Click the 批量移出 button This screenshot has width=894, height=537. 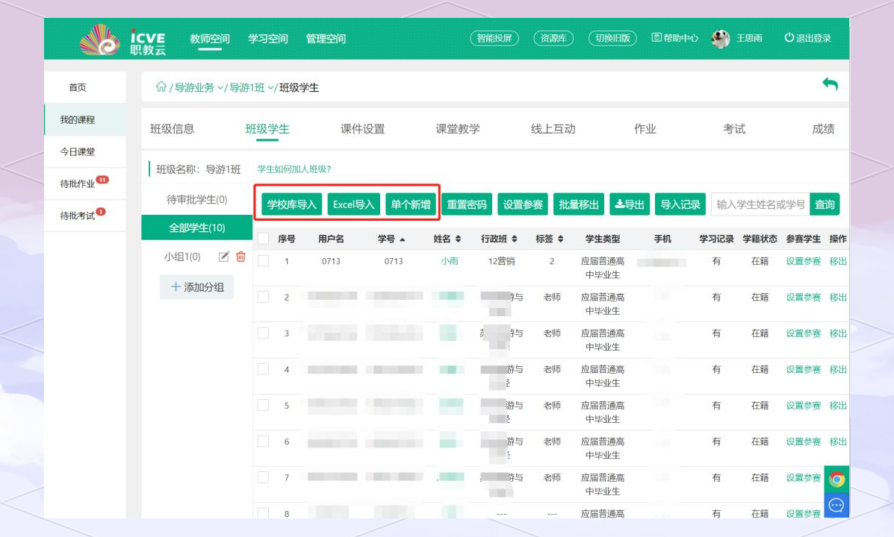pos(579,204)
